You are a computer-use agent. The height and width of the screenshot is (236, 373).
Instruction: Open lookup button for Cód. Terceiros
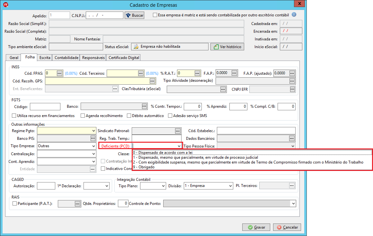141,73
